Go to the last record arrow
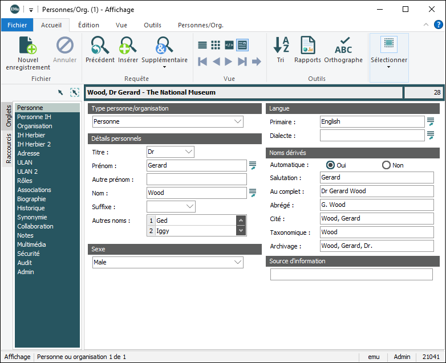The height and width of the screenshot is (363, 446). (242, 62)
